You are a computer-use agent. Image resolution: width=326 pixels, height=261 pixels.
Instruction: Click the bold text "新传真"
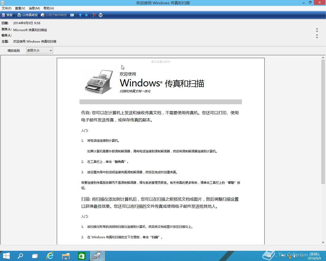pos(120,162)
